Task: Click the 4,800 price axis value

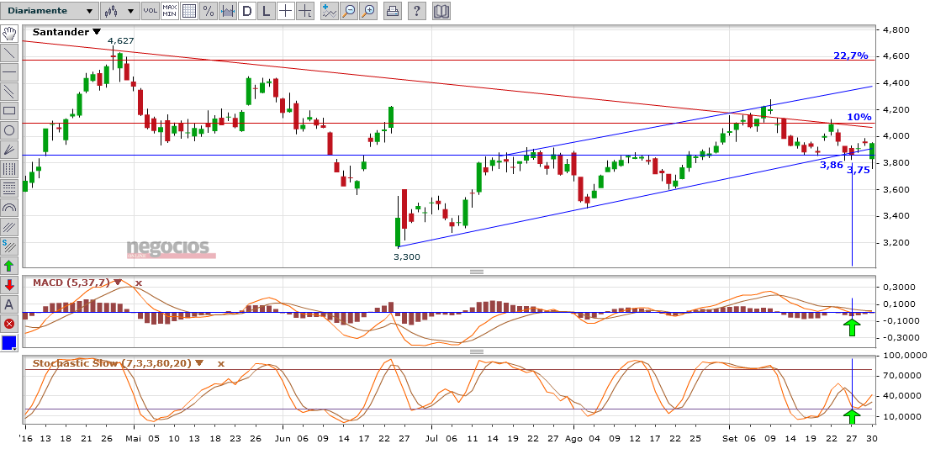Action: pyautogui.click(x=896, y=29)
